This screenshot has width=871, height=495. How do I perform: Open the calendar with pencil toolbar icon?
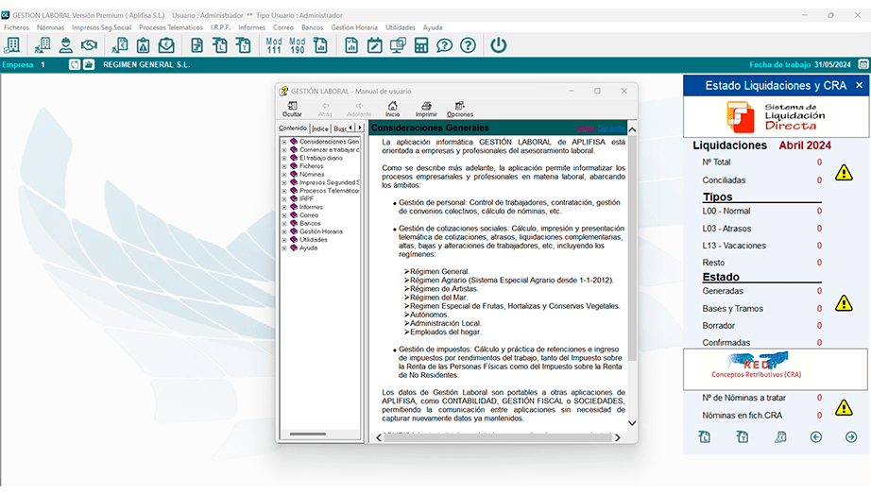(374, 45)
